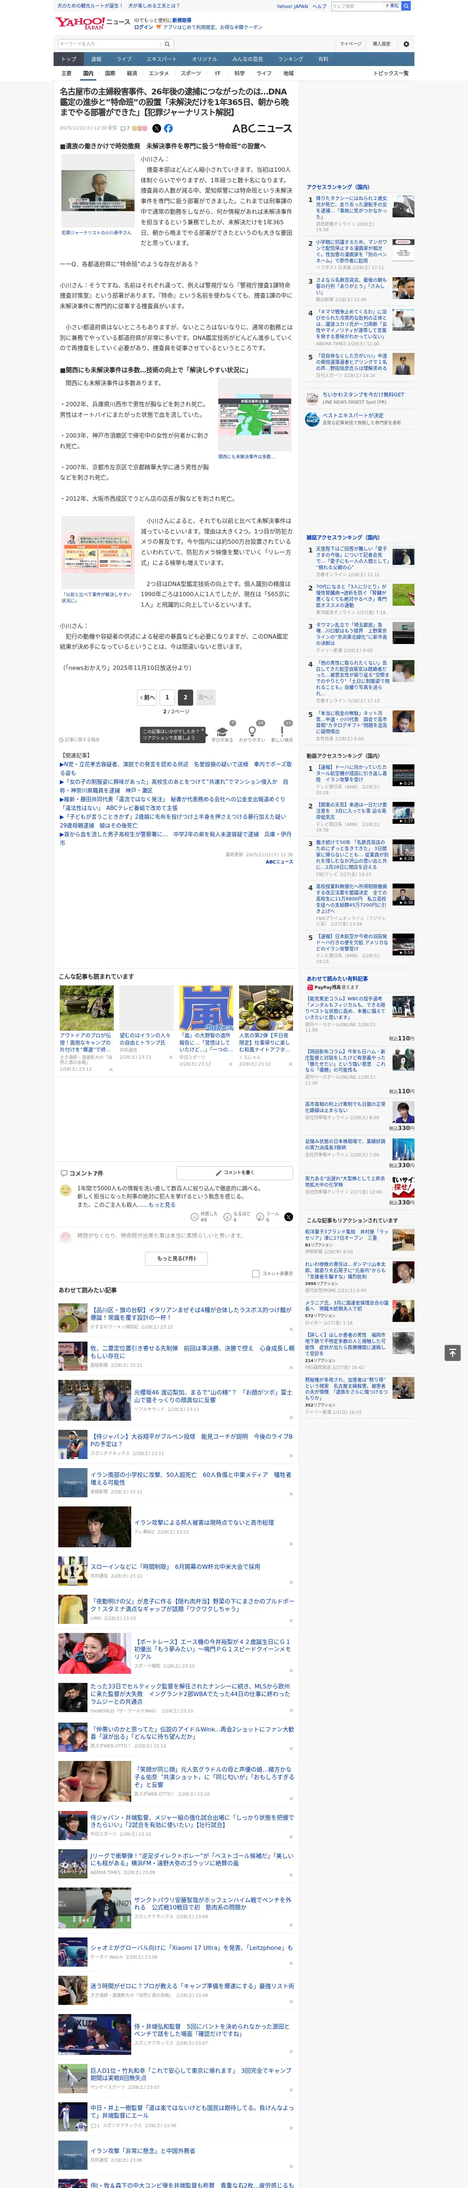This screenshot has width=468, height=2188.
Task: Click the keyword search magnifier icon
Action: 167,43
